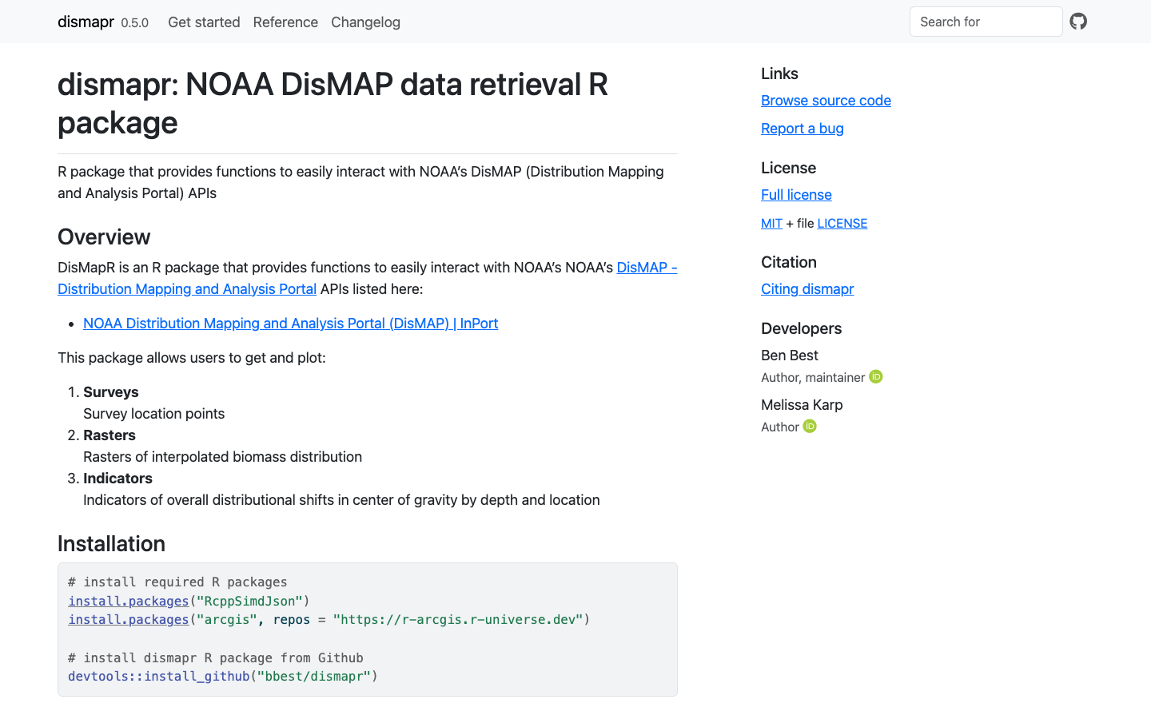Click install.packages link for arcgis

(x=128, y=620)
